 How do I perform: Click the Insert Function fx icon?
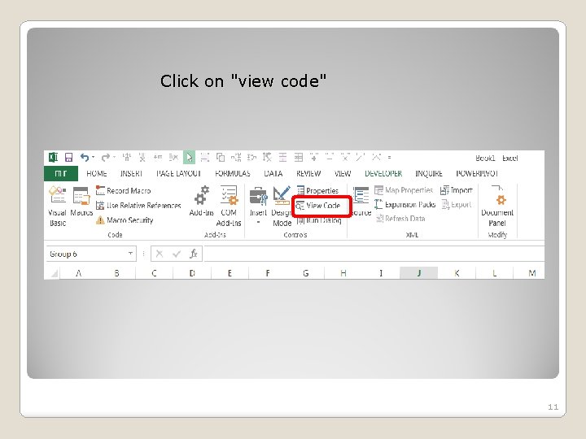[194, 254]
